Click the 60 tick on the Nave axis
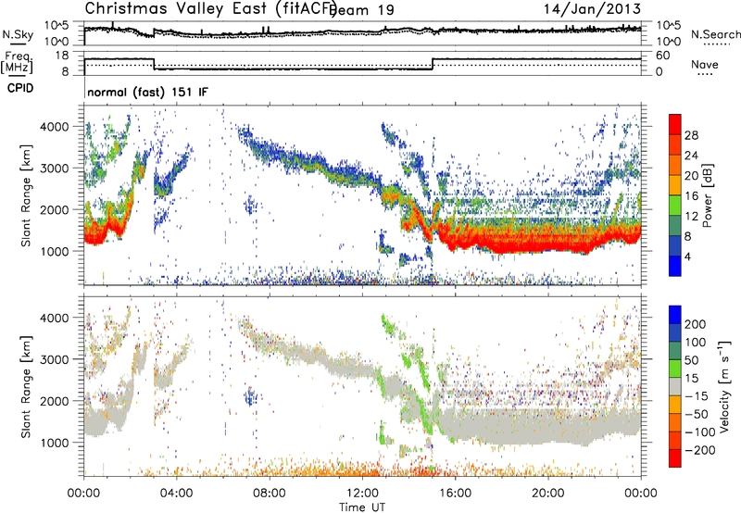 (x=663, y=56)
